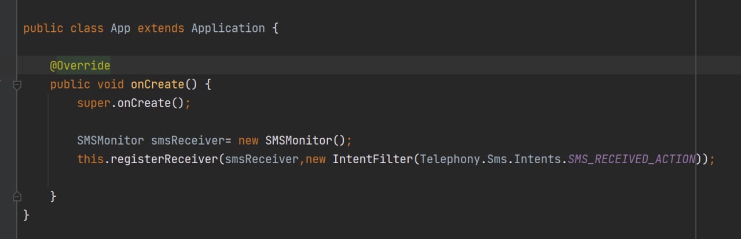Click the @Override annotation
This screenshot has height=239, width=741.
point(80,65)
